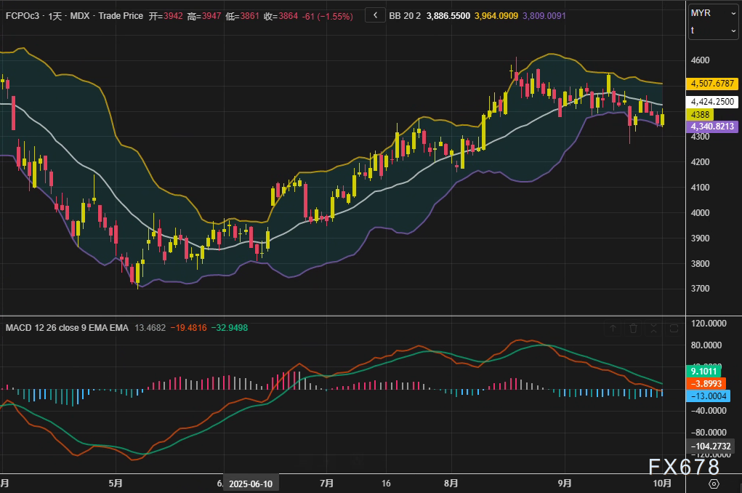The image size is (742, 493).
Task: Open the MYR currency dropdown
Action: pyautogui.click(x=713, y=13)
